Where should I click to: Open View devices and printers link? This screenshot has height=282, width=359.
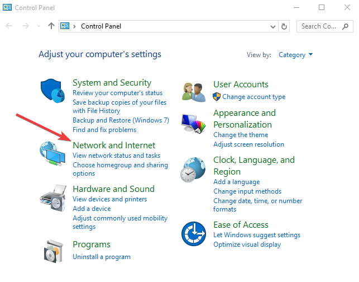click(x=110, y=199)
